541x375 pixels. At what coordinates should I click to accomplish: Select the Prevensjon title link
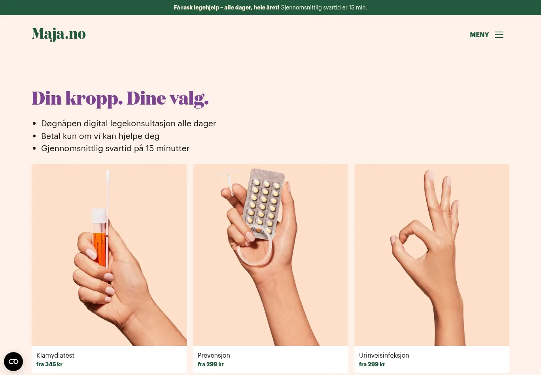(x=214, y=355)
